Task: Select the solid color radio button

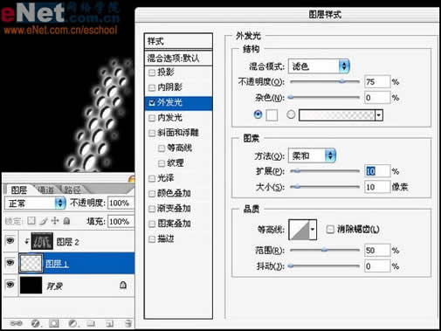Action: (x=258, y=114)
